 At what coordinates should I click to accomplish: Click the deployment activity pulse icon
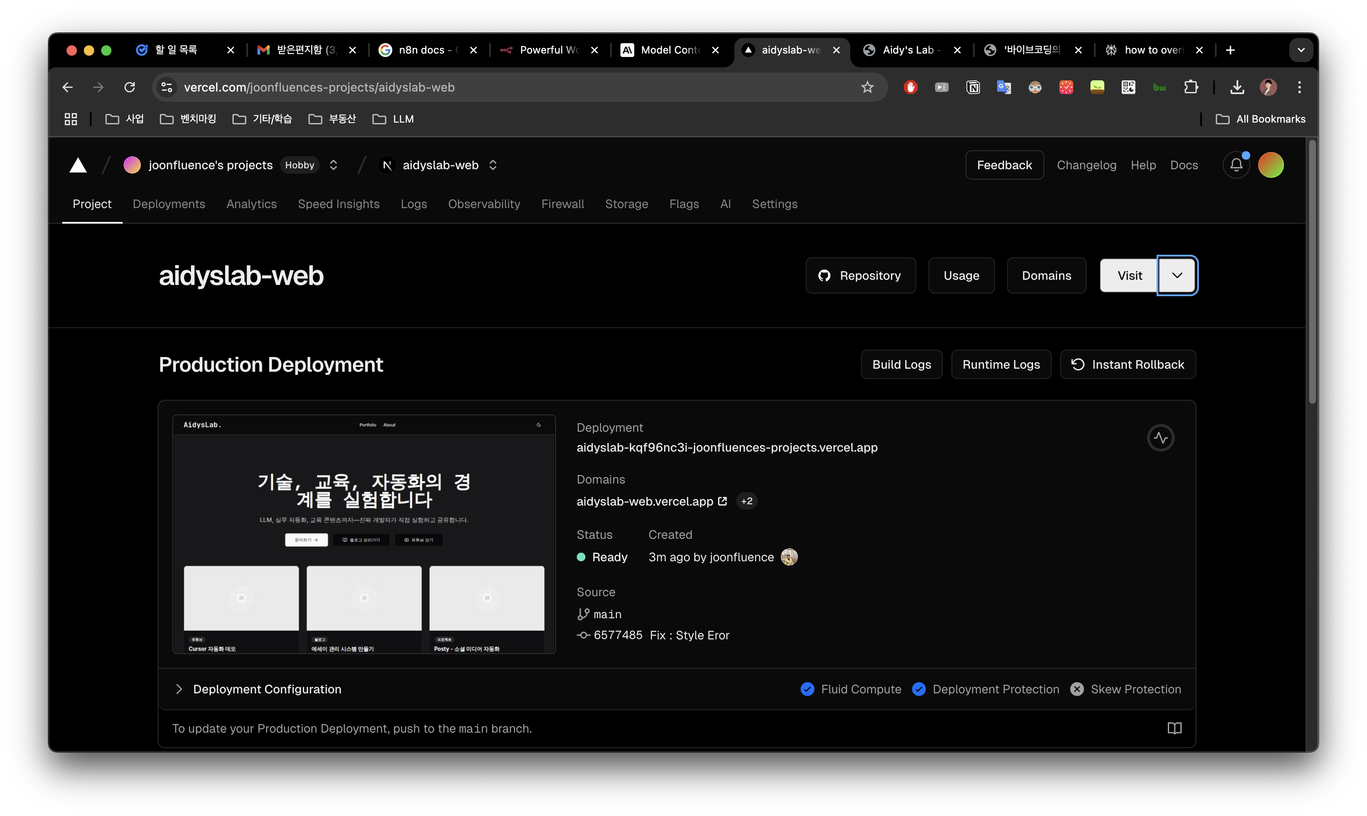(x=1161, y=438)
